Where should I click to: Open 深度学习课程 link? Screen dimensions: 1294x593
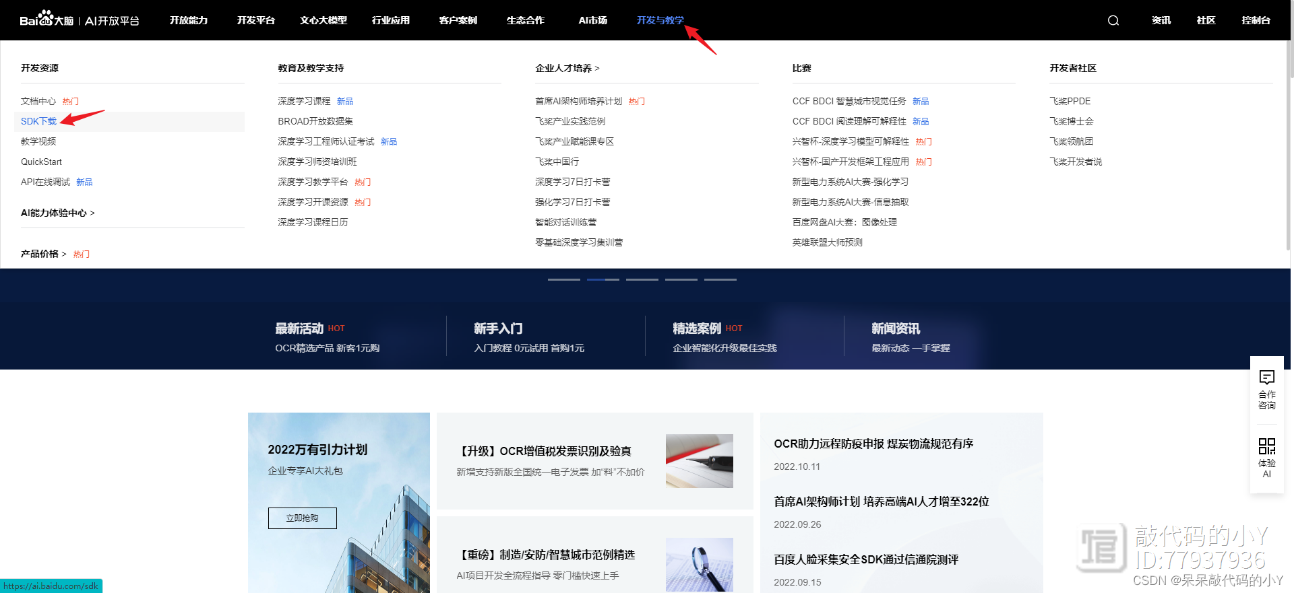[304, 101]
